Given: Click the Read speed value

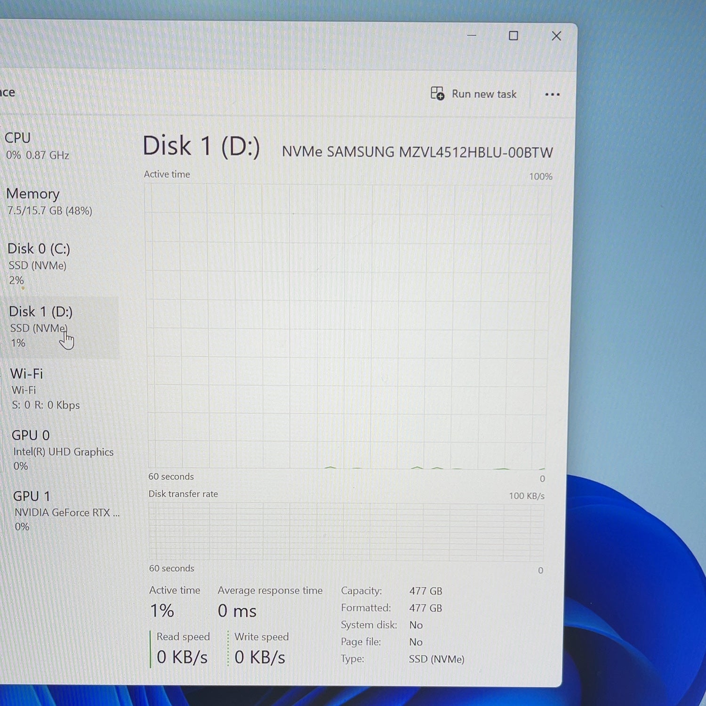Looking at the screenshot, I should [182, 657].
